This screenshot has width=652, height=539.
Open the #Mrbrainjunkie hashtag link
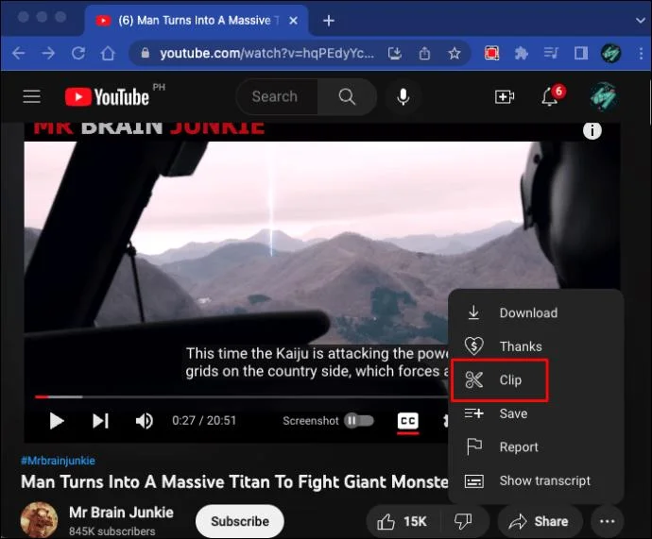(58, 461)
